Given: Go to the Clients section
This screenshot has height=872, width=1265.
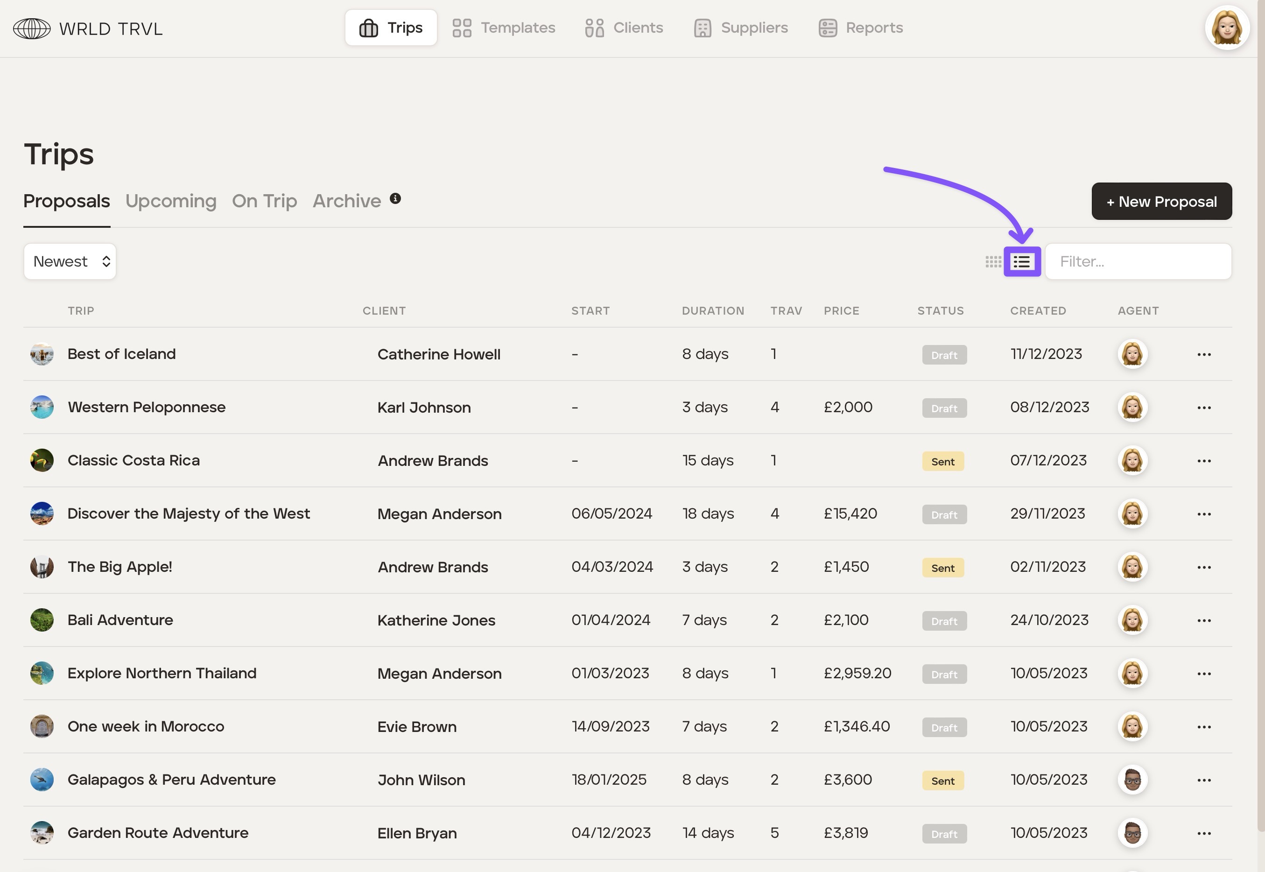Looking at the screenshot, I should point(624,28).
